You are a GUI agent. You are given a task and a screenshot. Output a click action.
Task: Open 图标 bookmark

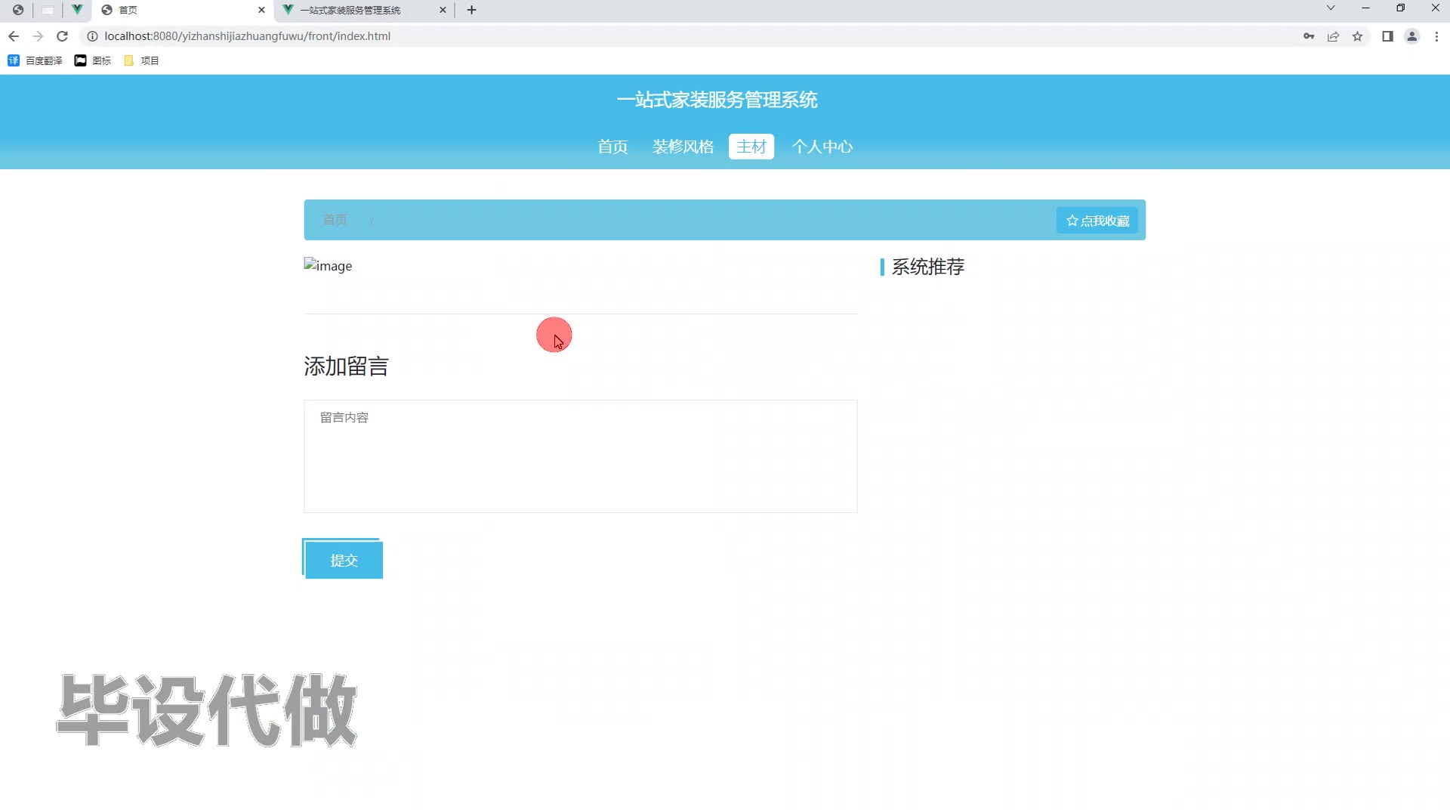(93, 60)
